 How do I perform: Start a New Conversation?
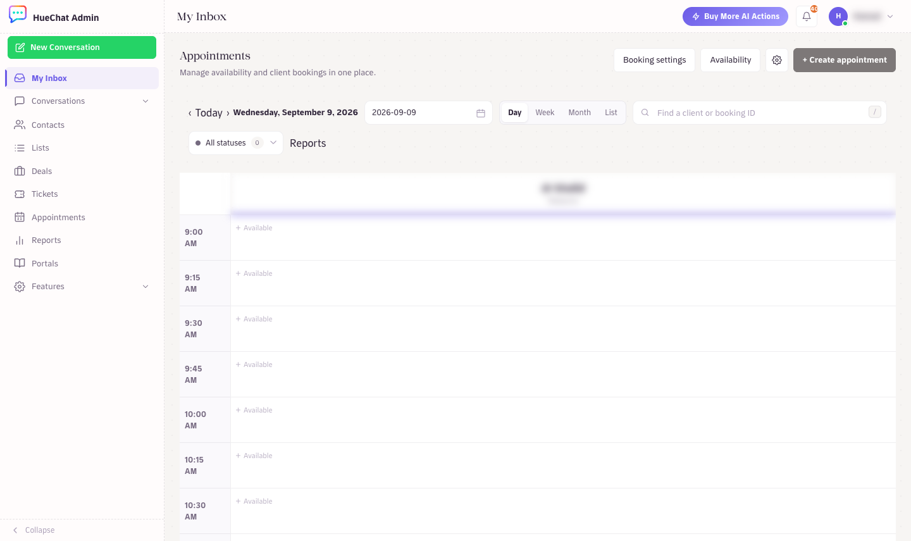coord(82,47)
